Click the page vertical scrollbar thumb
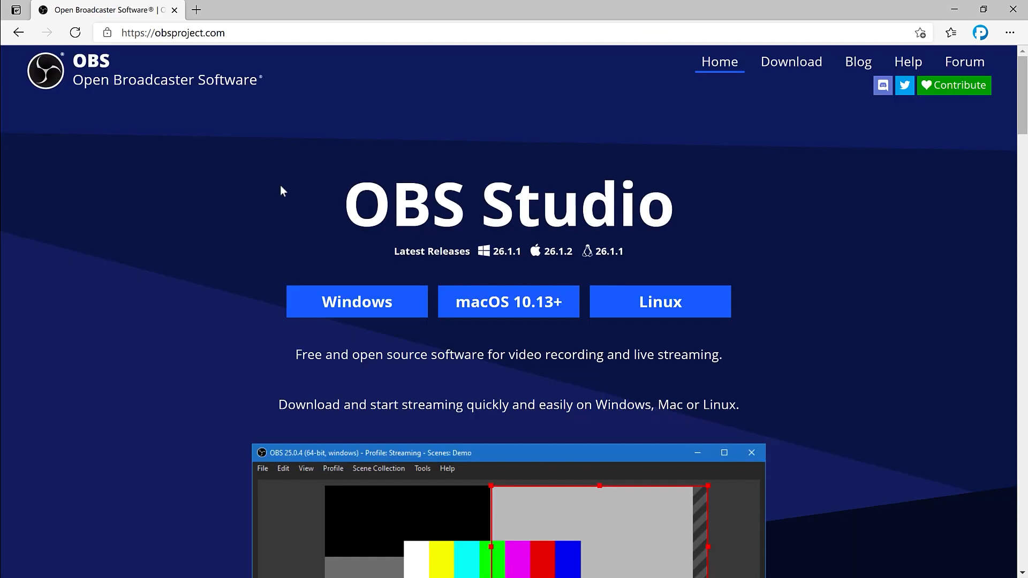 (x=1022, y=95)
